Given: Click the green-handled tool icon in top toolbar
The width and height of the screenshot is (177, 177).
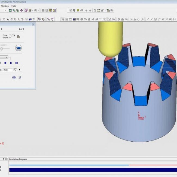Looking at the screenshot, I should coord(108,11).
